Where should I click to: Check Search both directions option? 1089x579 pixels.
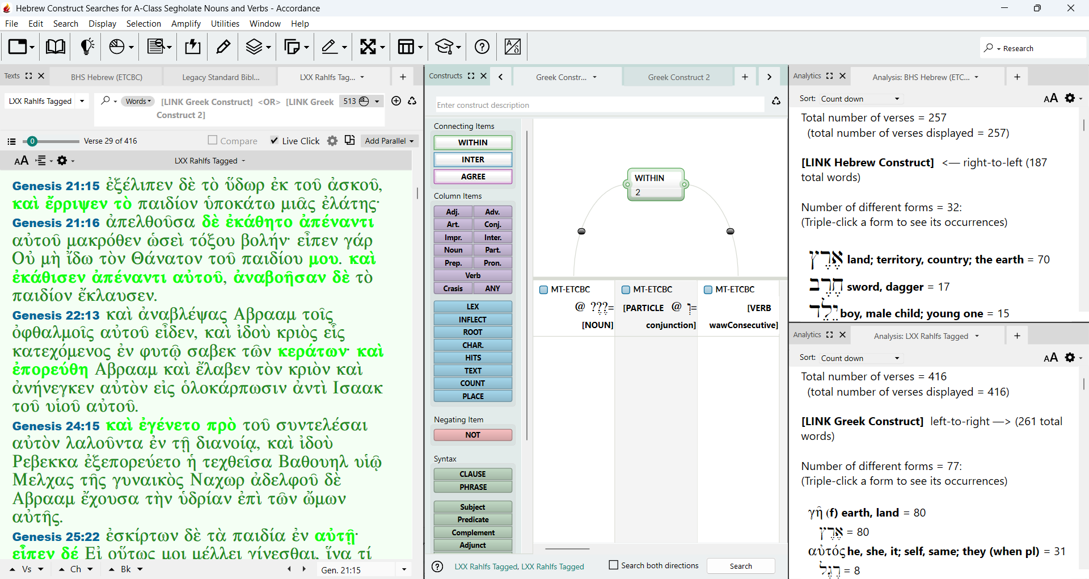(x=613, y=565)
